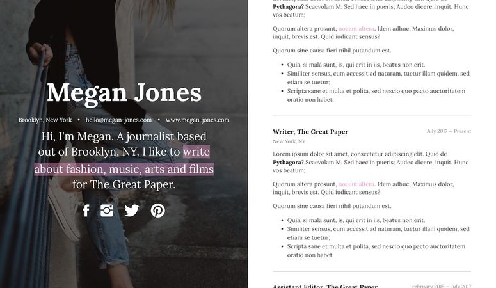The height and width of the screenshot is (288, 496).
Task: Click the 'July 2017 — Present' date
Action: 449,131
